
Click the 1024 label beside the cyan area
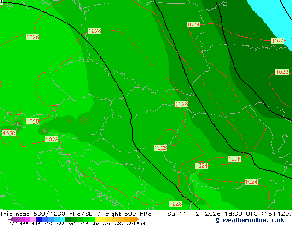(x=278, y=41)
